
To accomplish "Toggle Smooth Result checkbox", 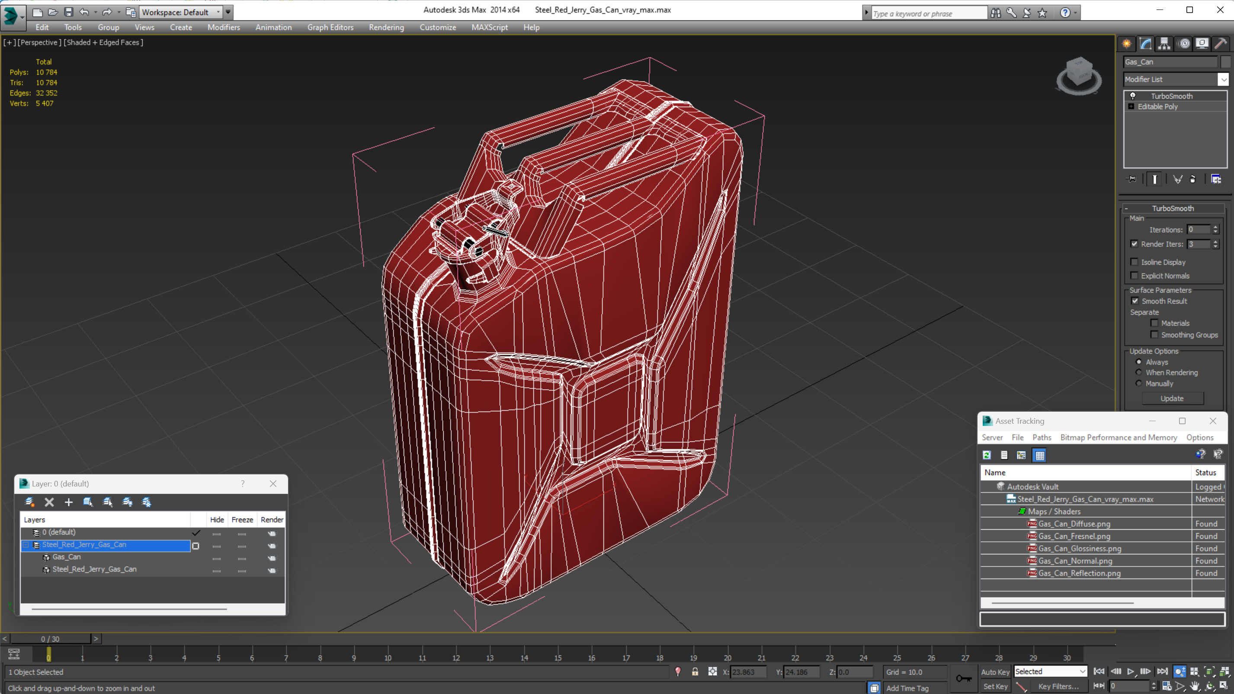I will [x=1135, y=301].
